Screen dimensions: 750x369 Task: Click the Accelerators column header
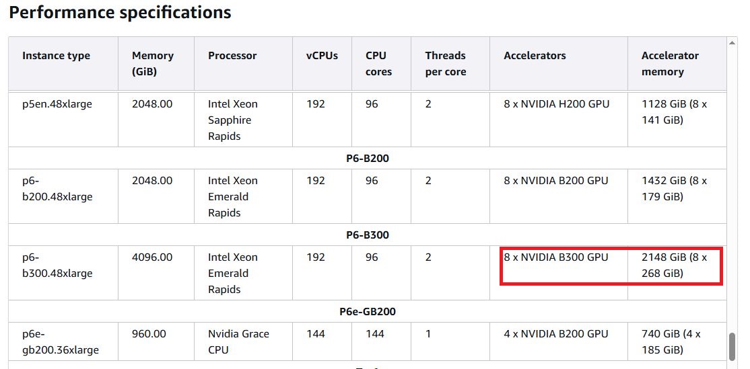(535, 56)
